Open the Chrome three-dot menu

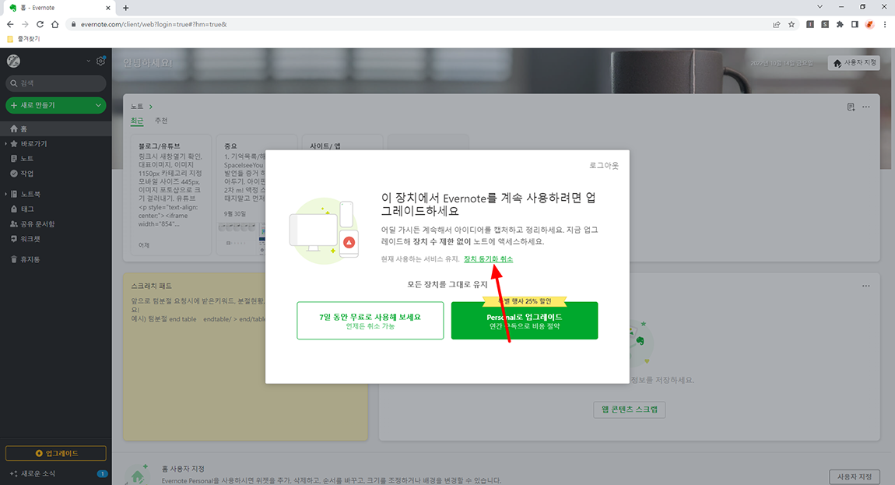click(x=885, y=25)
